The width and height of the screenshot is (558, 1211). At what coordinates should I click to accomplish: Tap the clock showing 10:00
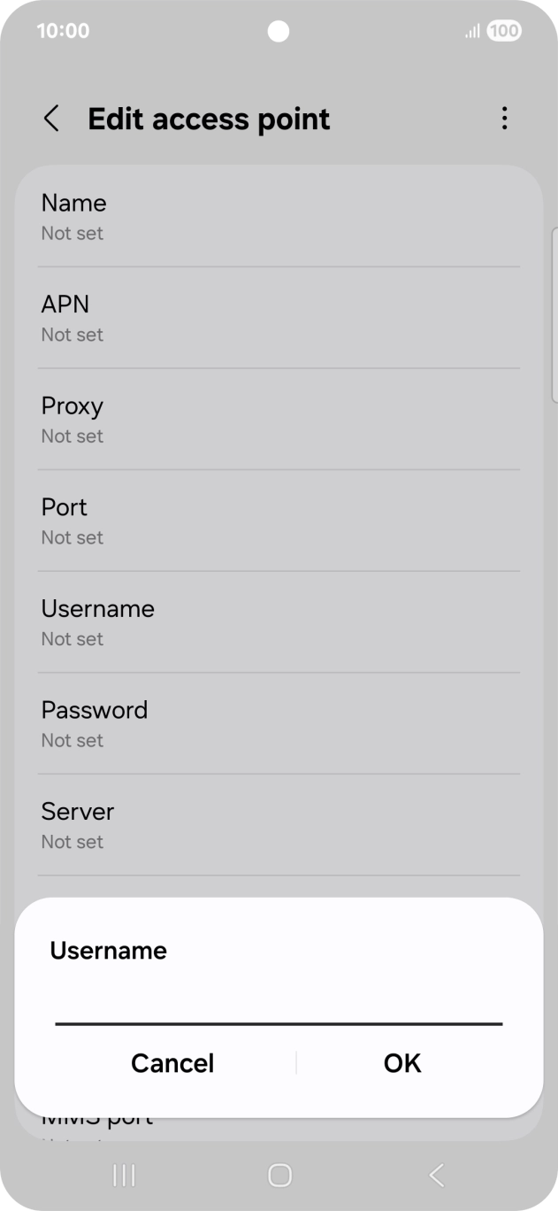click(62, 30)
